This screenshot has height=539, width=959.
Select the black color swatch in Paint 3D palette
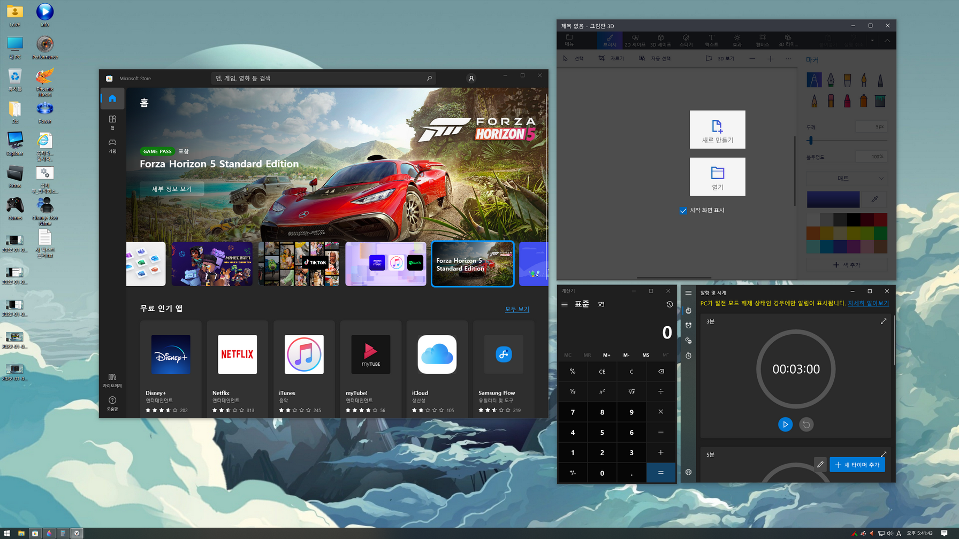coord(854,219)
